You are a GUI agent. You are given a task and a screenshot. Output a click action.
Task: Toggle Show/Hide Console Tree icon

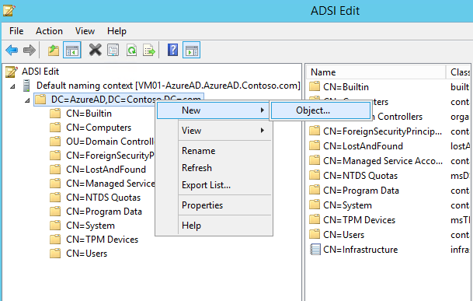click(71, 50)
